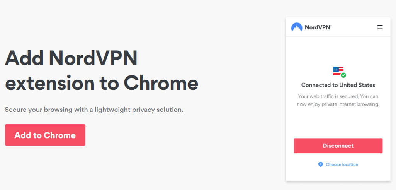Viewport: 396px width, 190px height.
Task: Add the extension with Add to Chrome
Action: (45, 135)
